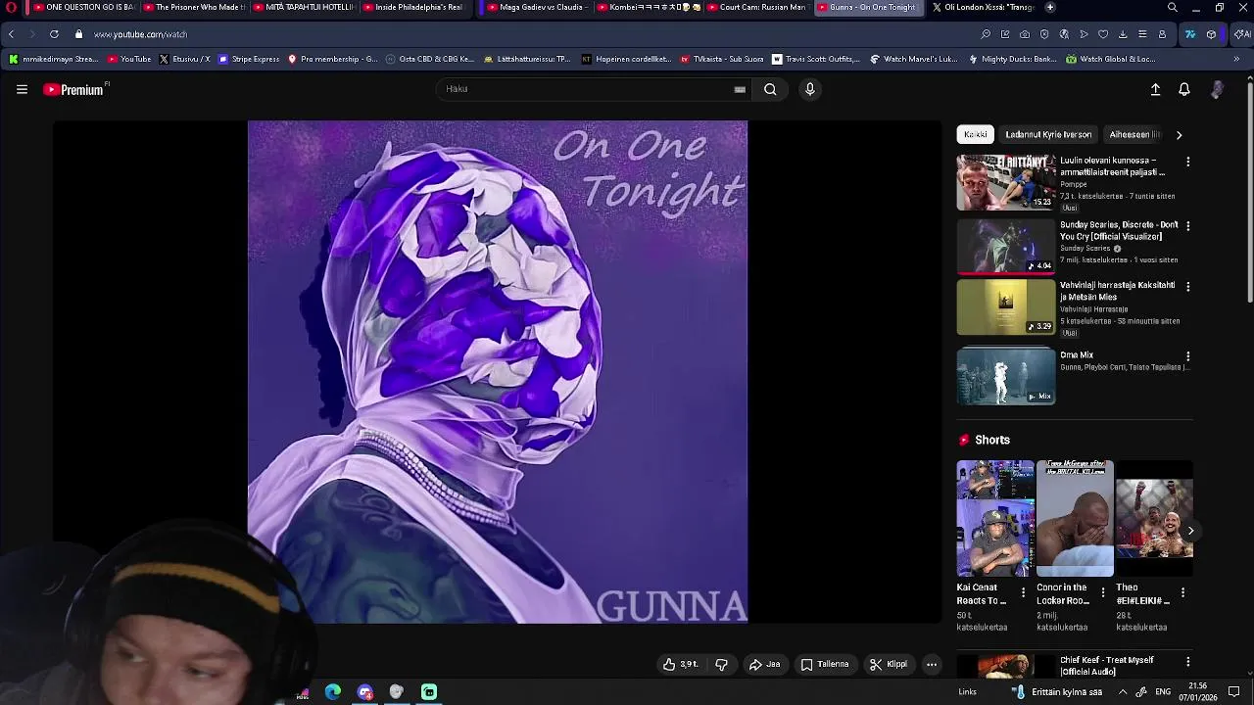Open the Stripe Express bookmark
The width and height of the screenshot is (1254, 705).
click(250, 59)
